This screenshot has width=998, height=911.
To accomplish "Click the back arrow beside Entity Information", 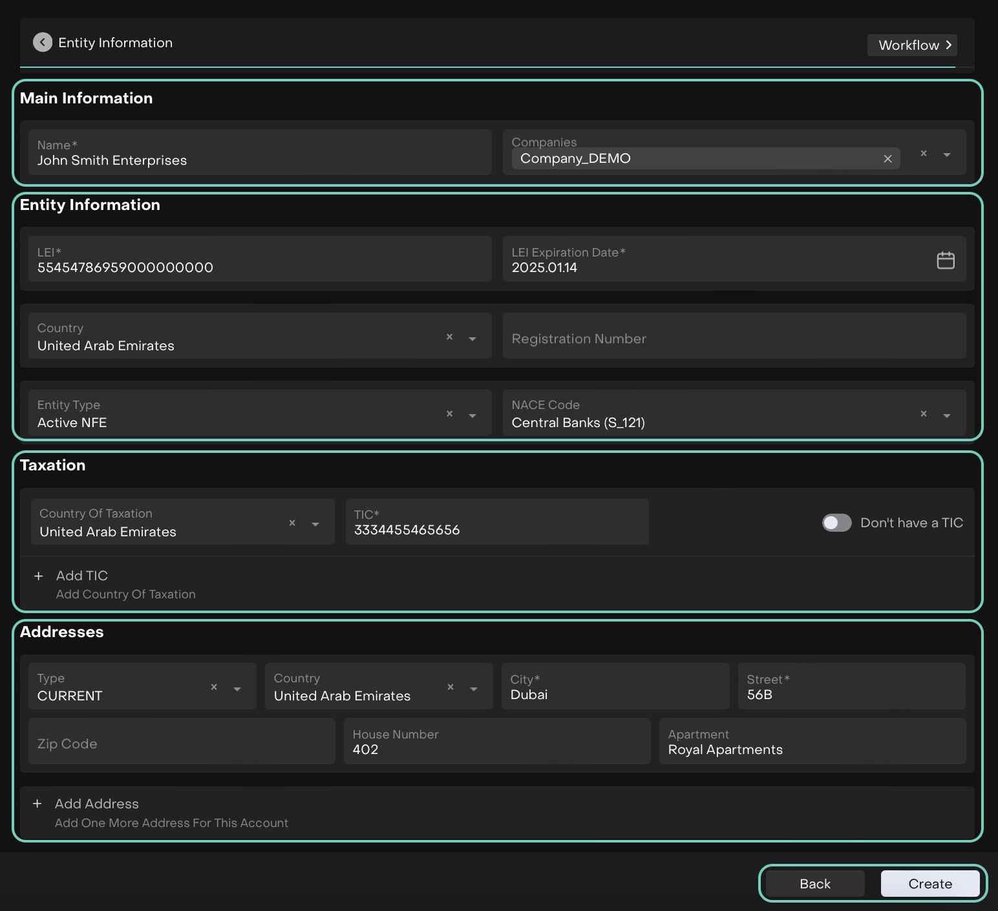I will 43,43.
